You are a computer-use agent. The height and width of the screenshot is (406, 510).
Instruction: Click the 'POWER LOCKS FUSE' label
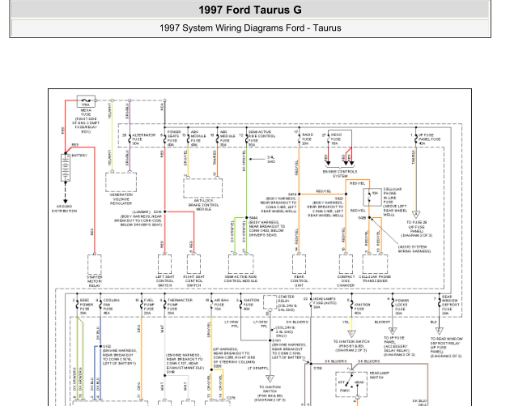click(x=402, y=307)
